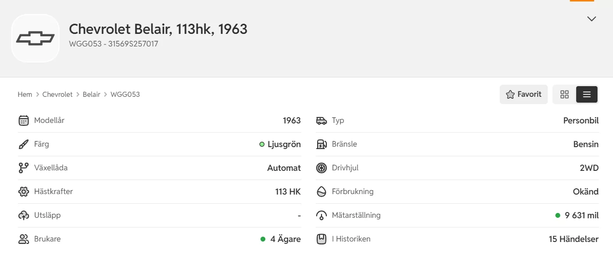Screen dimensions: 613x272
Task: Click the calendar icon beside Modellår
Action: (x=24, y=121)
